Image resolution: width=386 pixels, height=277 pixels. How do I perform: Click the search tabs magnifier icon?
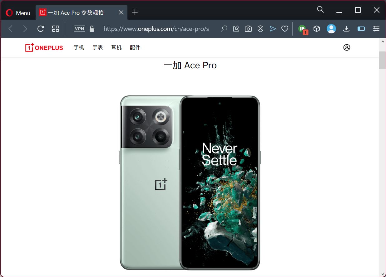pos(320,9)
